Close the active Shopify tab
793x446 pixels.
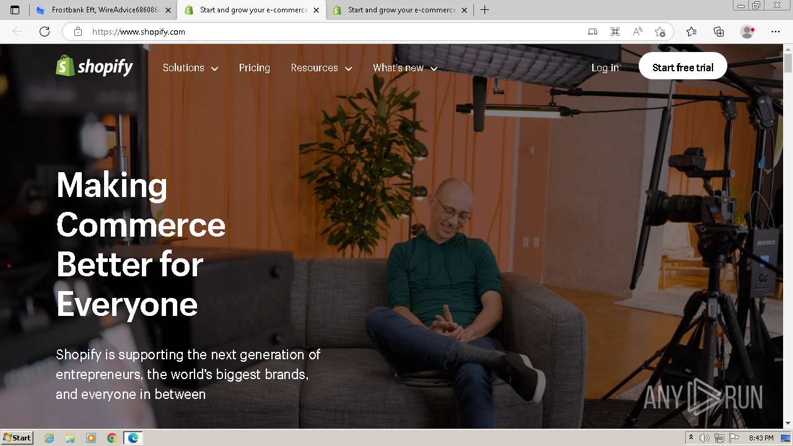click(316, 10)
